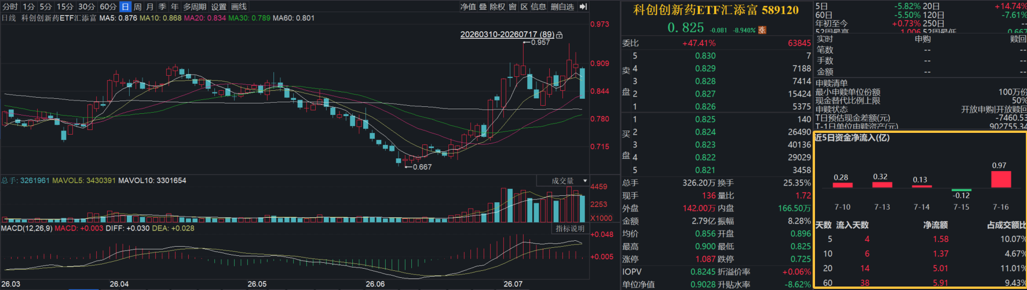Toggle 净值 net value display

468,6
